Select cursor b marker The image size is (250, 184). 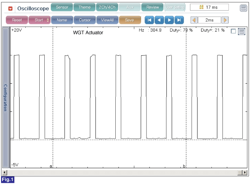click(x=184, y=166)
